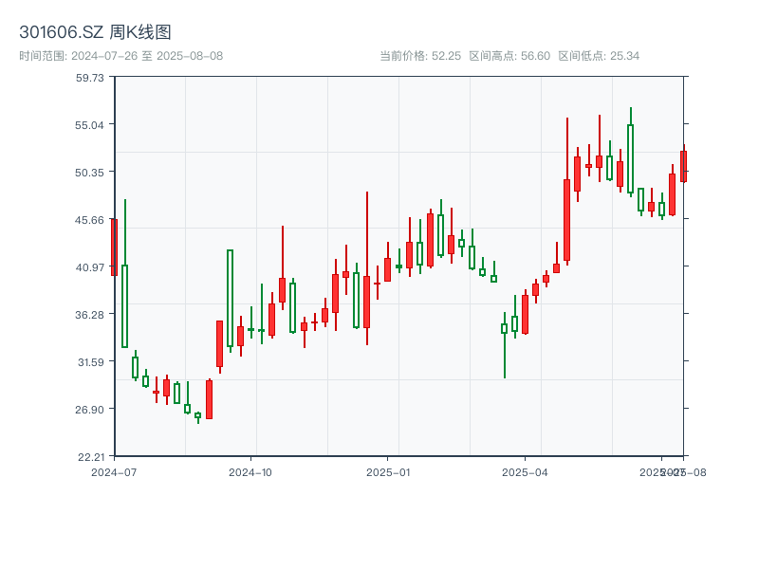The image size is (759, 569).
Task: Click the x-axis label 2025-04
Action: point(526,472)
